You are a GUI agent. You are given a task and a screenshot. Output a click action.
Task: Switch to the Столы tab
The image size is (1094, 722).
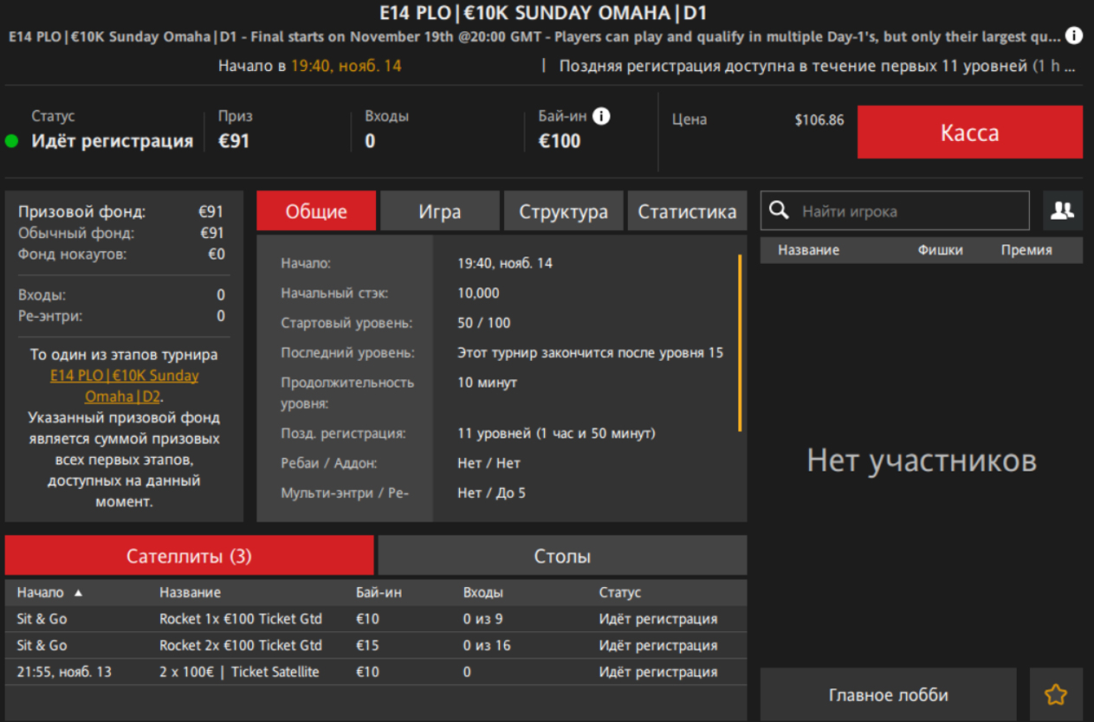tap(562, 556)
